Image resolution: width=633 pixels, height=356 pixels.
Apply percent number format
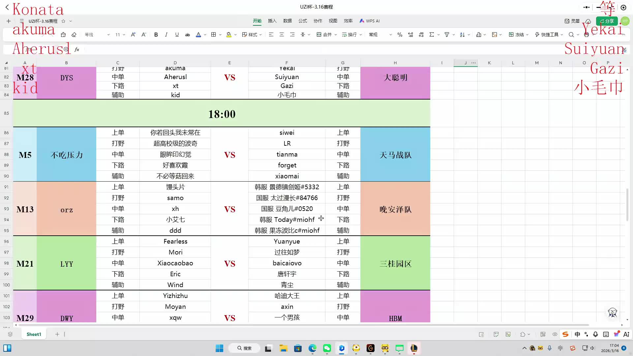click(400, 35)
